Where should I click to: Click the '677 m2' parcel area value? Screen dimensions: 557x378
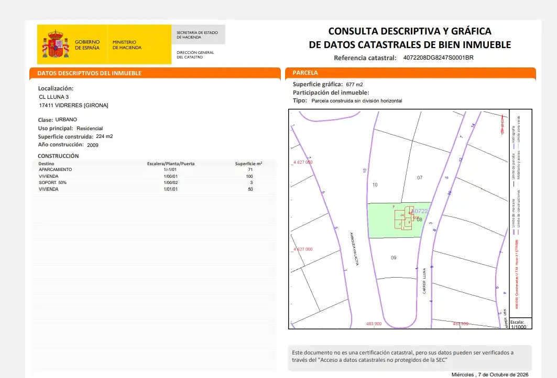click(355, 84)
